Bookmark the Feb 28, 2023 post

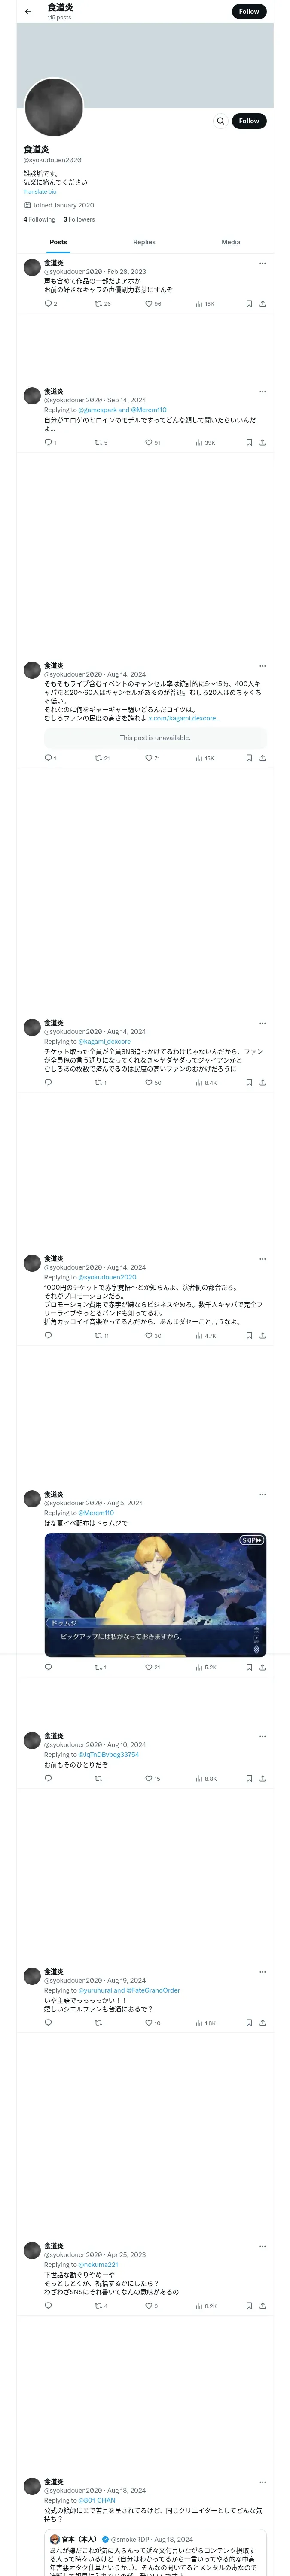249,304
